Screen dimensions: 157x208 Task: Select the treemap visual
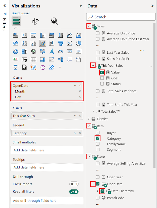[24, 51]
